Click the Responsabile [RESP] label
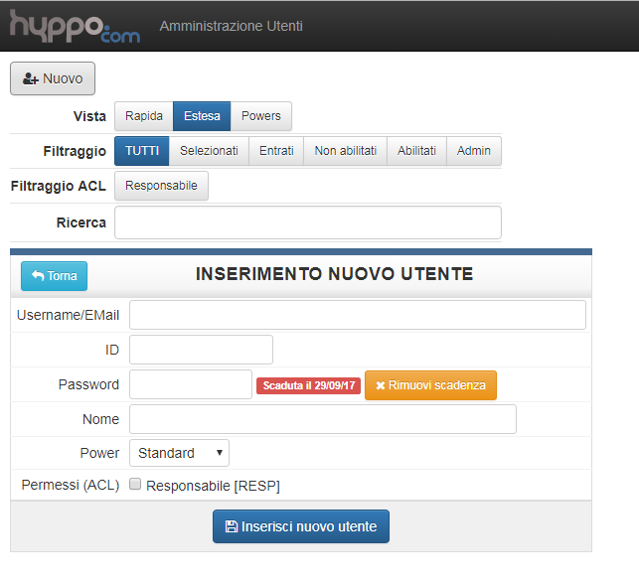The height and width of the screenshot is (585, 639). pyautogui.click(x=213, y=486)
